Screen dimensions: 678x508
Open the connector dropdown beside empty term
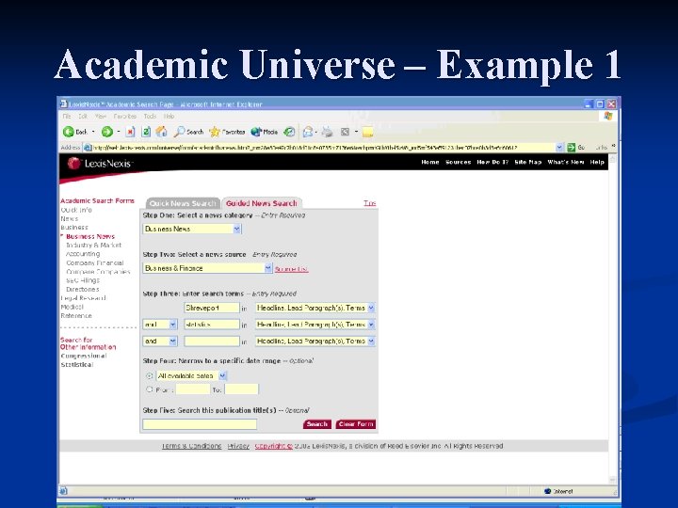click(173, 341)
